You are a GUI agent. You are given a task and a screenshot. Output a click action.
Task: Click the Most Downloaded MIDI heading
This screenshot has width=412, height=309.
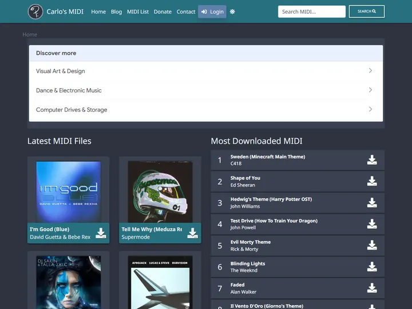tap(256, 141)
